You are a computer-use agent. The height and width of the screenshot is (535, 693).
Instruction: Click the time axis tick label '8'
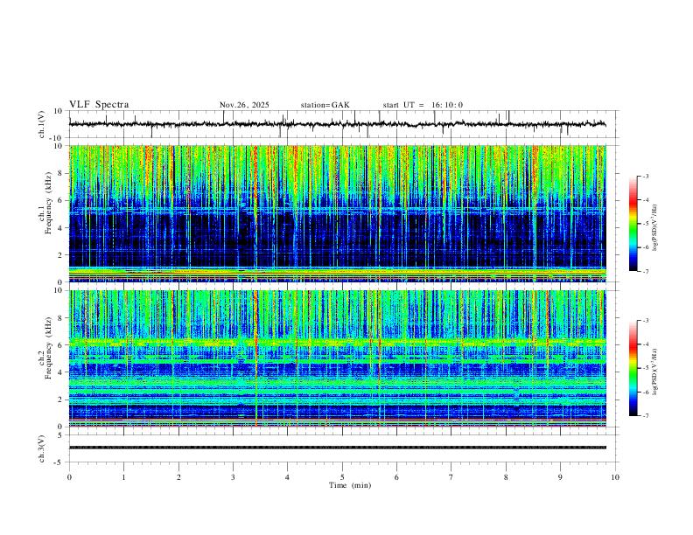pyautogui.click(x=506, y=477)
